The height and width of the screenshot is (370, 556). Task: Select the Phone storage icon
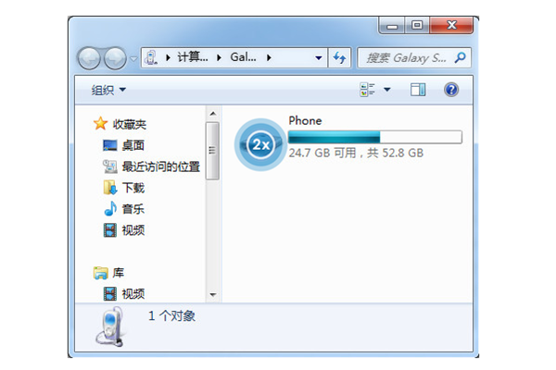coord(260,144)
